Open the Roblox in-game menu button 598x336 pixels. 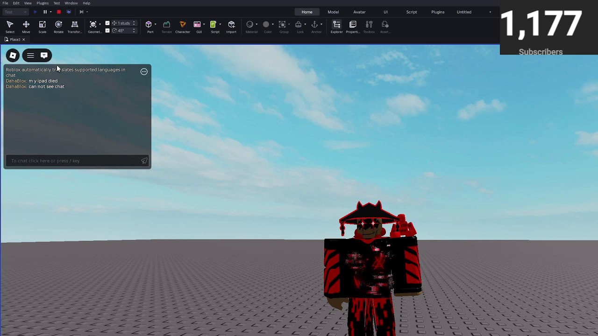pyautogui.click(x=13, y=56)
